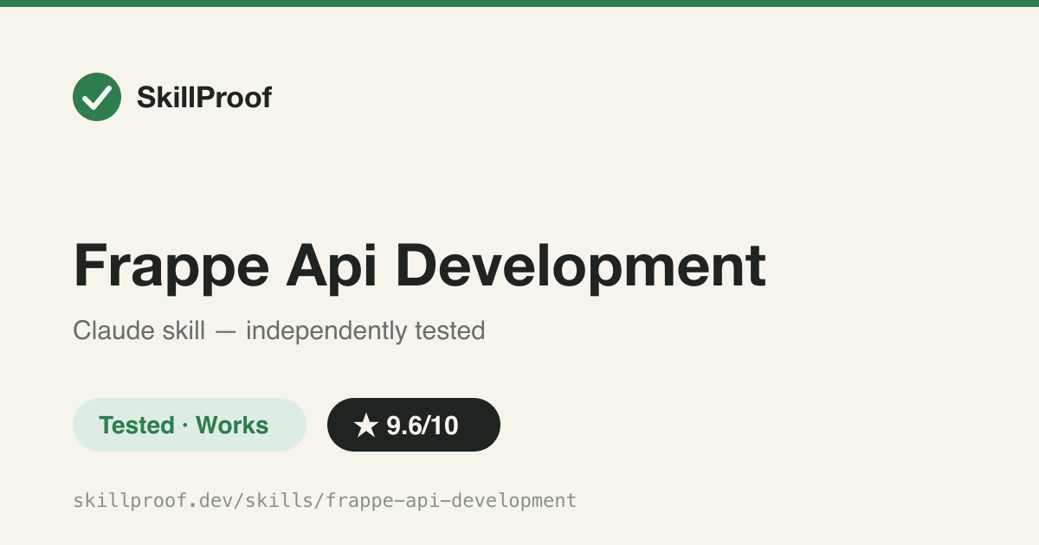Click the green SkillProof checkmark logo
1039x545 pixels.
click(x=97, y=97)
